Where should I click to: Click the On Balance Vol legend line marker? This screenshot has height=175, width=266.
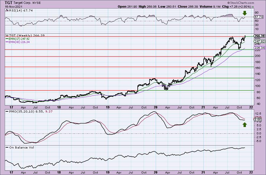pos(7,147)
